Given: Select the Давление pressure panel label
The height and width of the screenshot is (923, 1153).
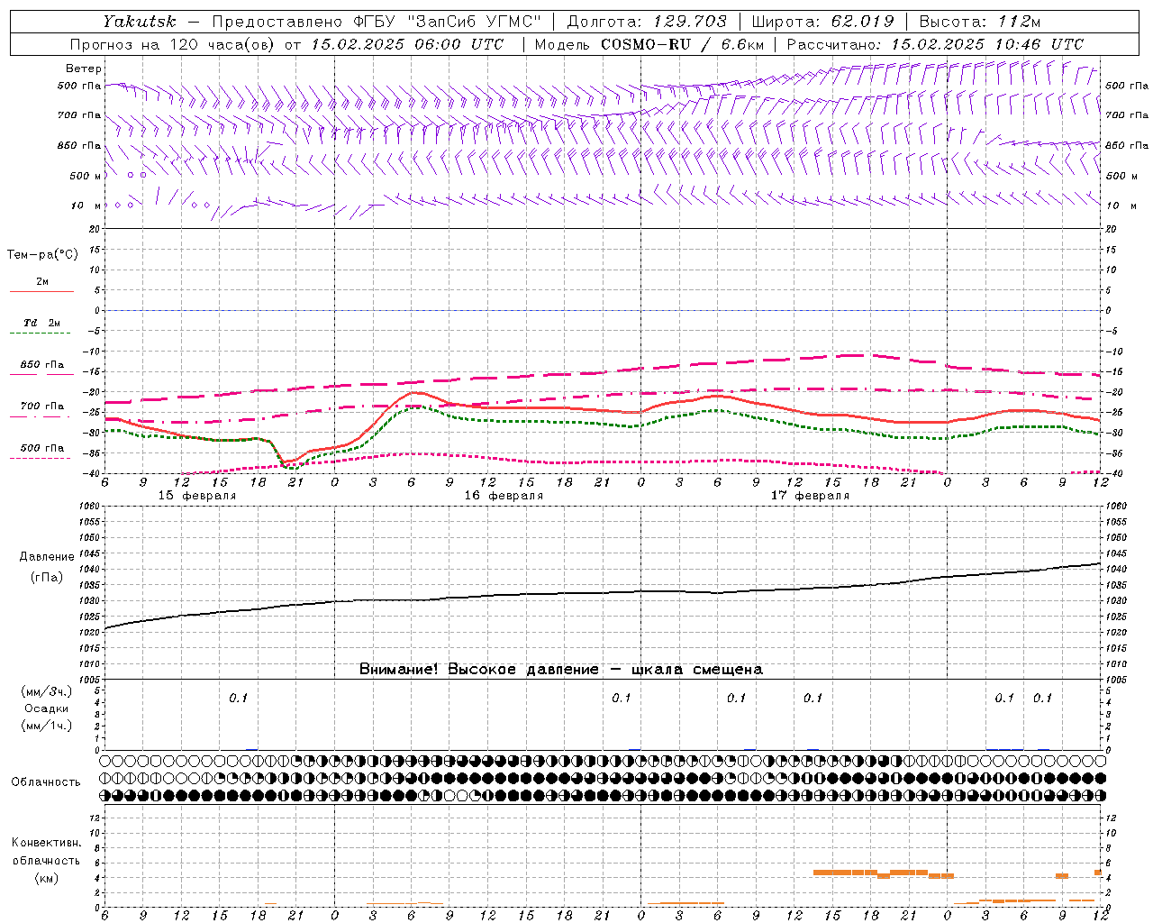Looking at the screenshot, I should (46, 557).
